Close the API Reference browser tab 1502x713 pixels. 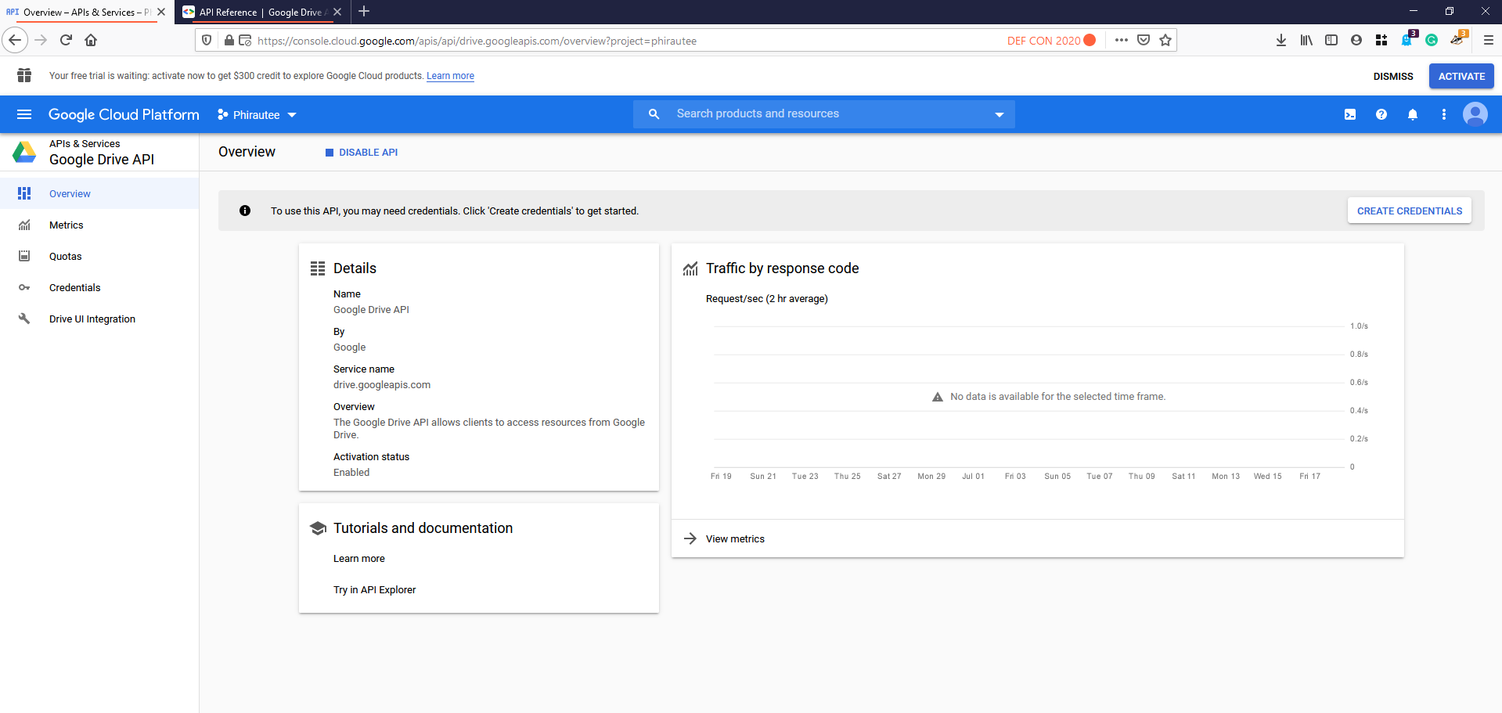point(337,12)
